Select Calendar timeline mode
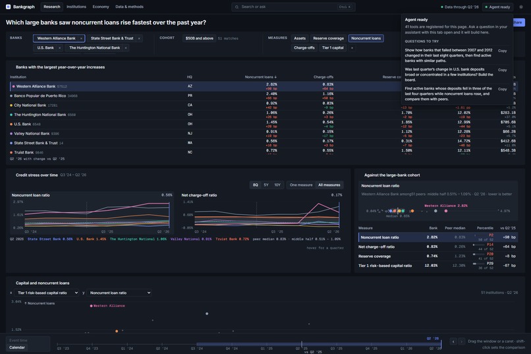The image size is (531, 354). (17, 347)
